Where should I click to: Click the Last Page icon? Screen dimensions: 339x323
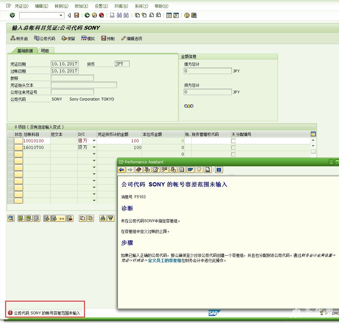(x=158, y=15)
